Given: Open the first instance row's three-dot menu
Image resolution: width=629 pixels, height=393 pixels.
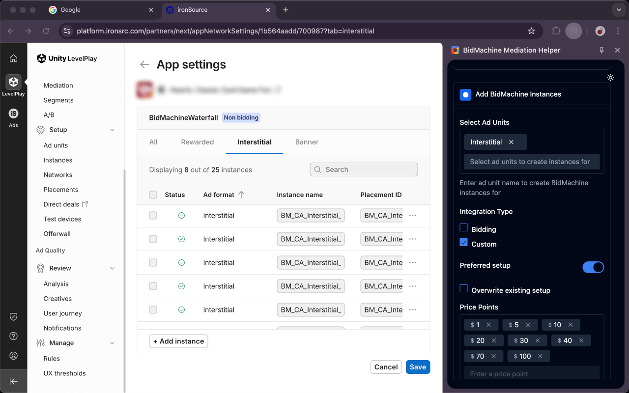Looking at the screenshot, I should click(412, 216).
